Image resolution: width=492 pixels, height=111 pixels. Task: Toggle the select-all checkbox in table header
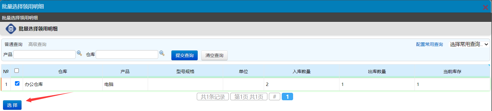[x=17, y=71]
